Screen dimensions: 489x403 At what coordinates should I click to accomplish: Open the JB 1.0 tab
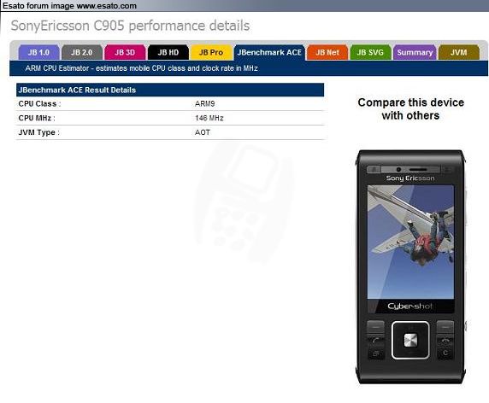38,52
